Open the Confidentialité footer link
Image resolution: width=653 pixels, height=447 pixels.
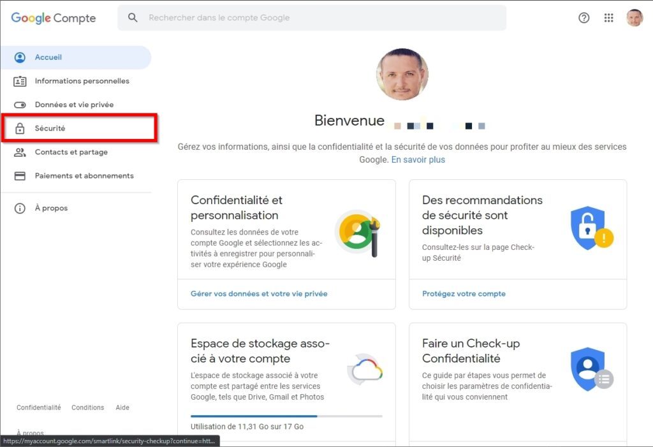pyautogui.click(x=38, y=407)
